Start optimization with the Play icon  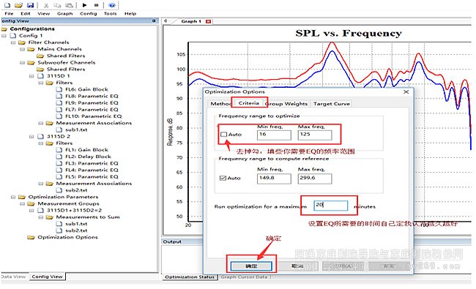point(85,5)
